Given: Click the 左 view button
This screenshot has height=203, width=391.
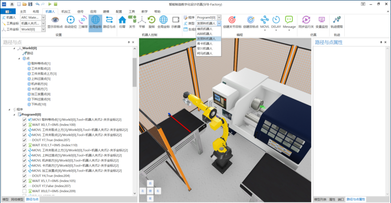Looking at the screenshot, I should pyautogui.click(x=143, y=191).
